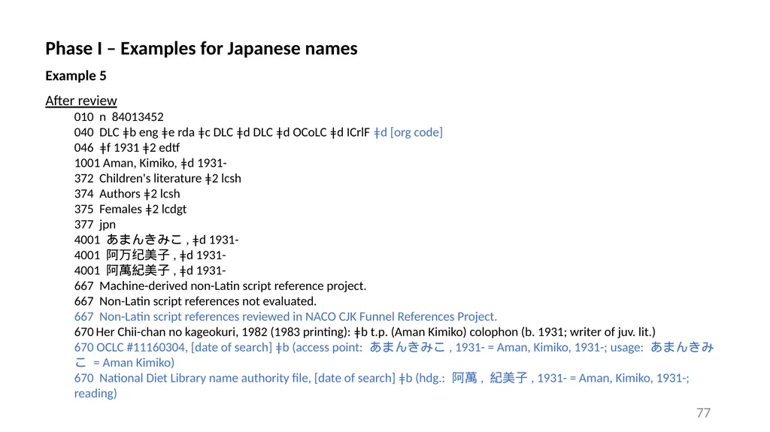Viewport: 770px width, 432px height.
Task: Click the blue '[org code]' text in field 040
Action: click(417, 132)
